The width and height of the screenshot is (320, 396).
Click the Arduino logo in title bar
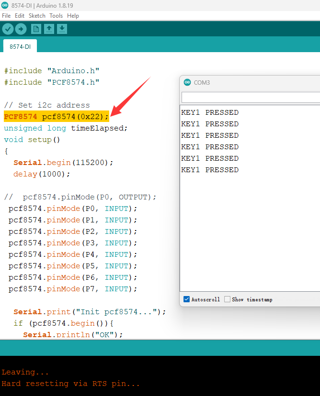[x=5, y=5]
